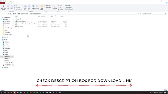Image resolution: width=168 pixels, height=94 pixels.
Task: Open Unreal (D:) drive
Action: click(x=7, y=59)
